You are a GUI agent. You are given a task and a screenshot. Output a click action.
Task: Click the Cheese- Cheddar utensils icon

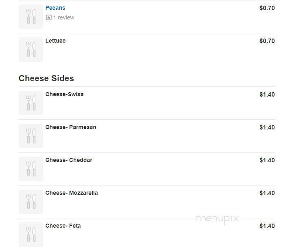[x=31, y=169]
